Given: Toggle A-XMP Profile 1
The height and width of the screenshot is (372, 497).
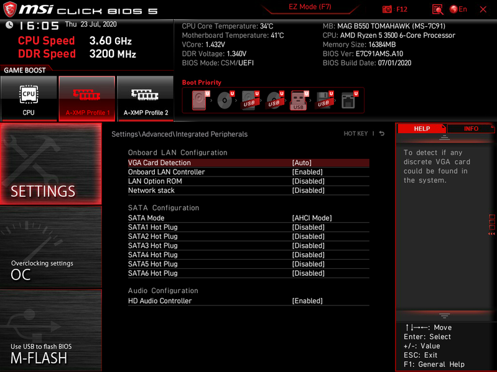Looking at the screenshot, I should click(x=87, y=98).
